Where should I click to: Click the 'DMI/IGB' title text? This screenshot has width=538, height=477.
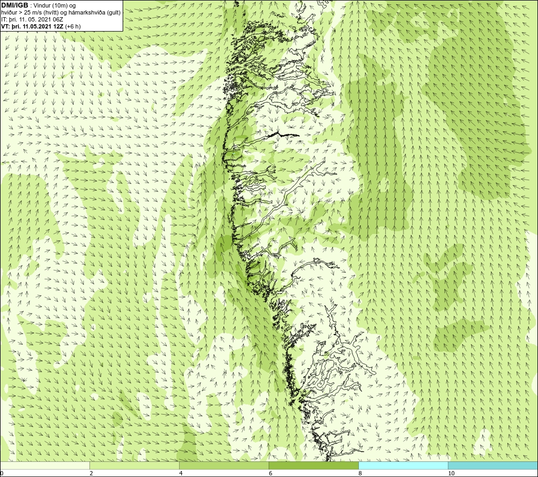(15, 5)
